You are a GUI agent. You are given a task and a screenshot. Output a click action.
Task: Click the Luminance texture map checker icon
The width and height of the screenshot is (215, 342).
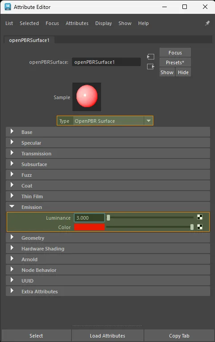pos(200,217)
